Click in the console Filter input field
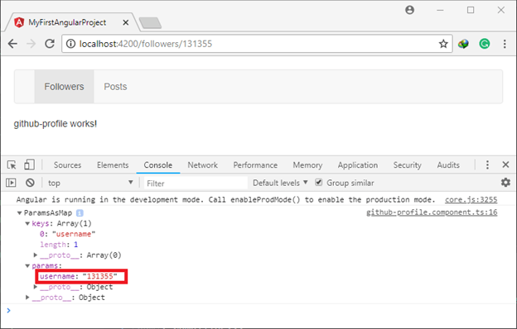This screenshot has width=517, height=329. click(x=196, y=184)
